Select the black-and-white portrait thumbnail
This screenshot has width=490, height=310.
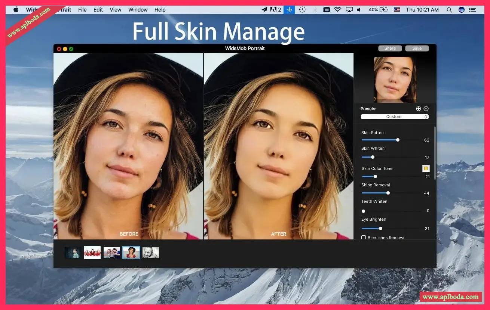tap(151, 253)
